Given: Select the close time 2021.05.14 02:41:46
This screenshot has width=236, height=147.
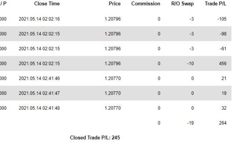Looking at the screenshot, I should 39,78.
